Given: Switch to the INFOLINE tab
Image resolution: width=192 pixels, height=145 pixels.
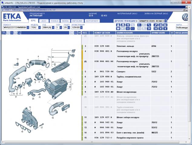Looking at the screenshot, I should [78, 21].
